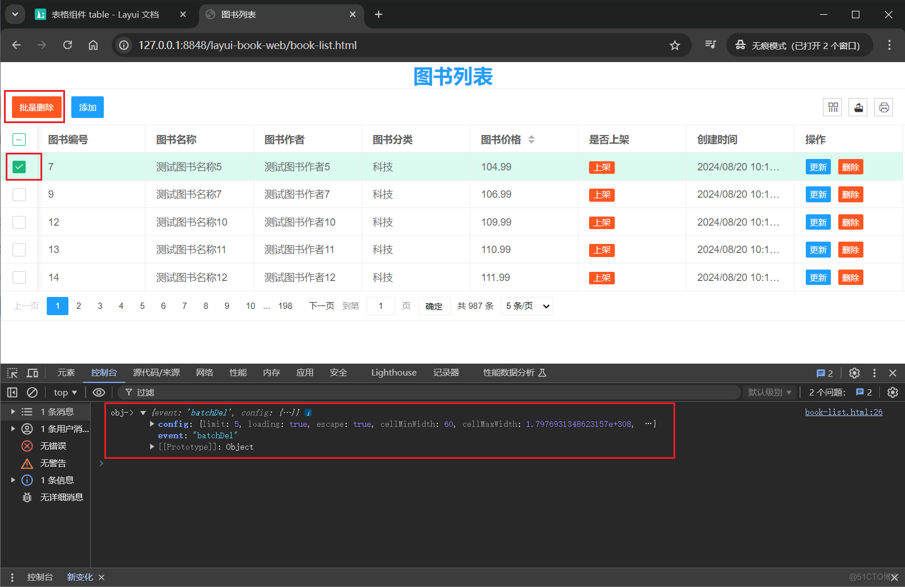Toggle console sidebar icon
The image size is (905, 587).
(12, 392)
